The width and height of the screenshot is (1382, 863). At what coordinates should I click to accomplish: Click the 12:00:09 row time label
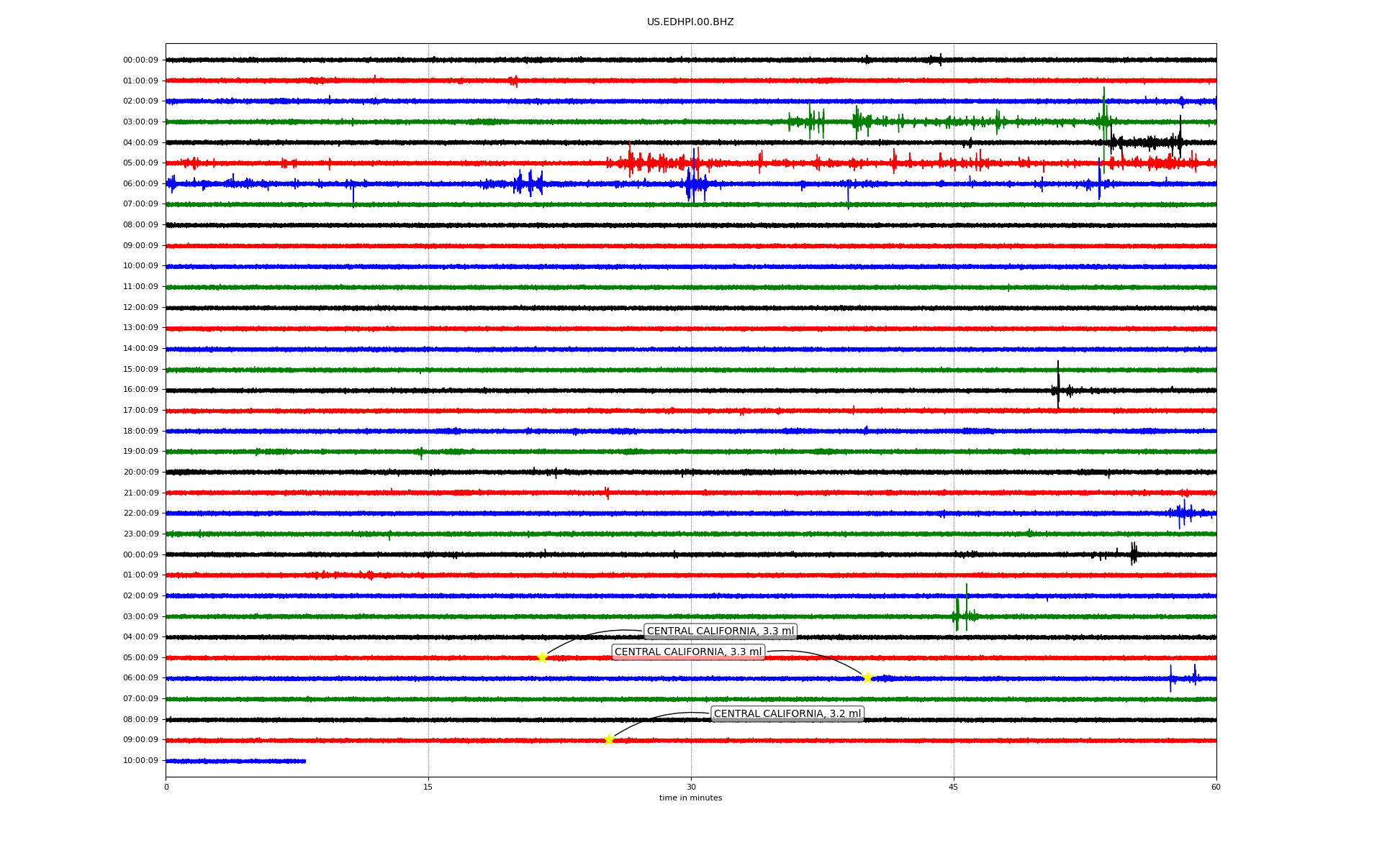point(140,308)
